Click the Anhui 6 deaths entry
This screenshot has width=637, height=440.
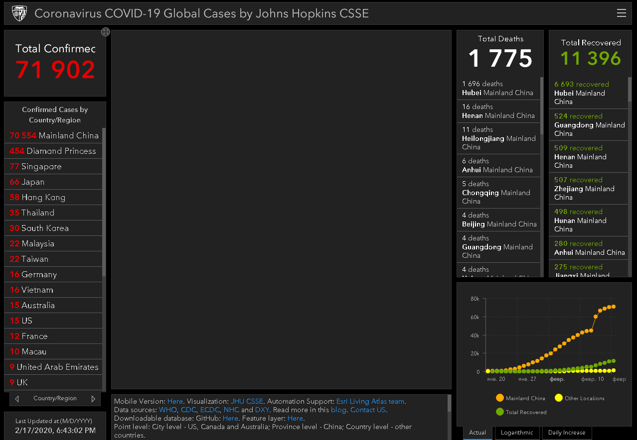coord(498,165)
